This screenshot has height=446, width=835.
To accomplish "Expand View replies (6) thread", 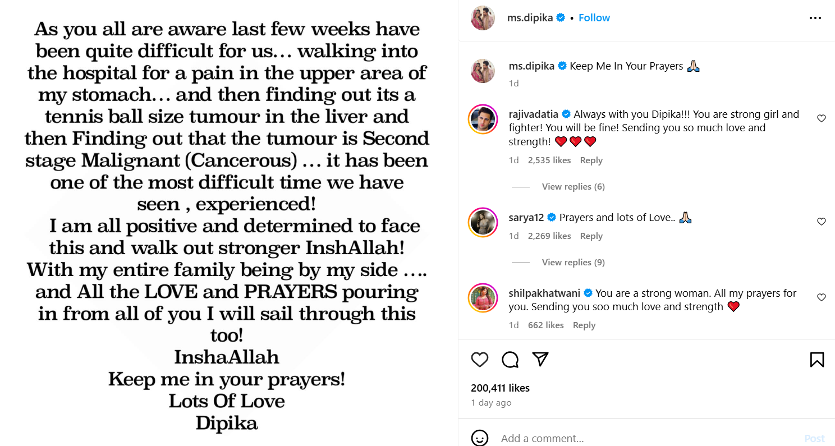I will (573, 187).
